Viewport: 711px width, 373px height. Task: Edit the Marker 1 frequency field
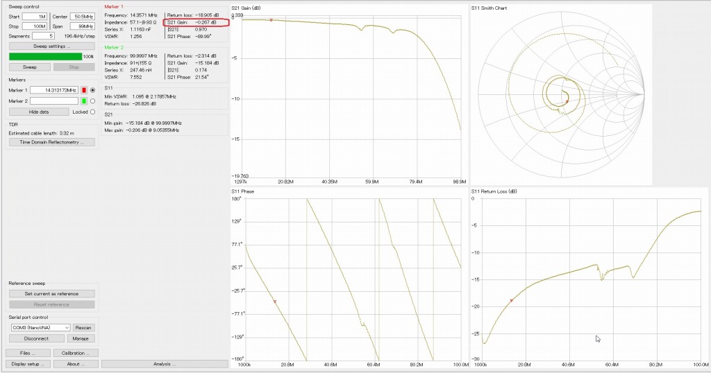click(54, 90)
